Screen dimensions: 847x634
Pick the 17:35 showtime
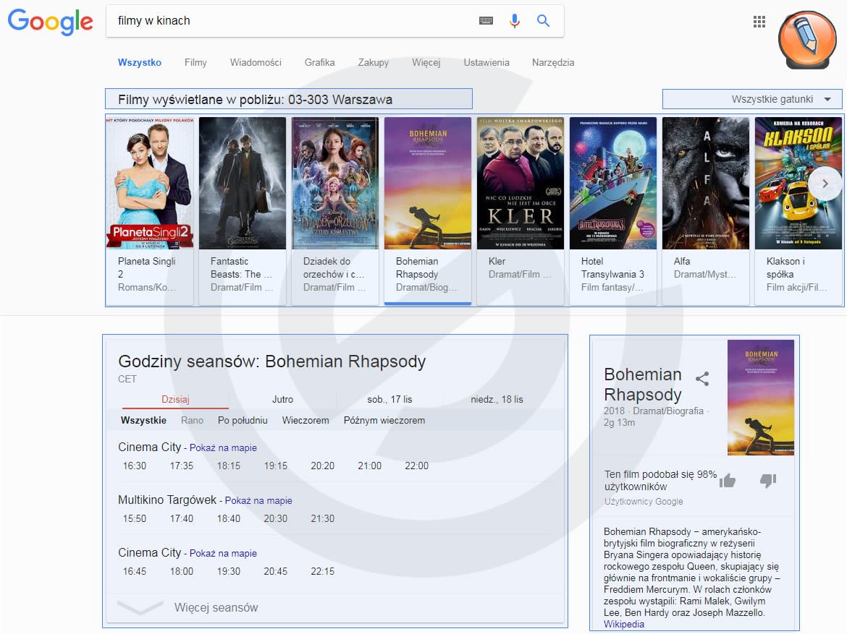tap(182, 466)
